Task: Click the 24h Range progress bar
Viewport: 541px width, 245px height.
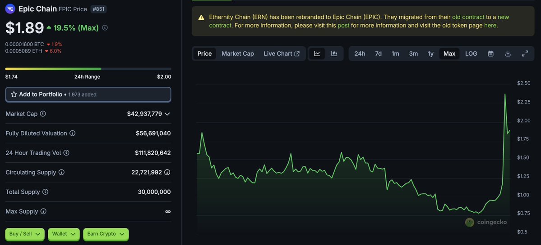Action: click(88, 69)
